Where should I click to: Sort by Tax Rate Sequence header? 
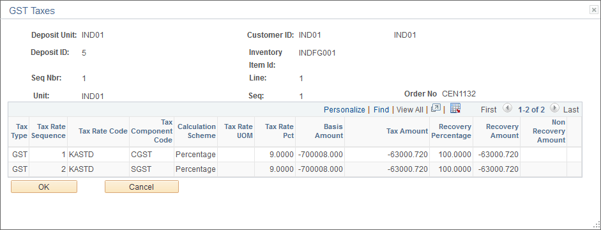click(49, 131)
